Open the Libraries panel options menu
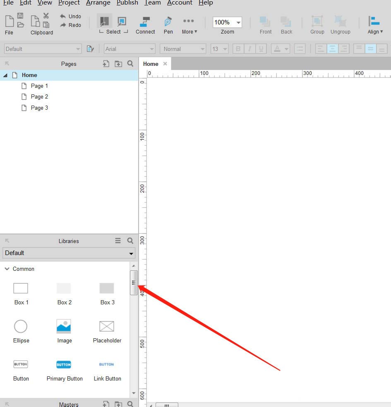The height and width of the screenshot is (407, 391). (x=118, y=241)
